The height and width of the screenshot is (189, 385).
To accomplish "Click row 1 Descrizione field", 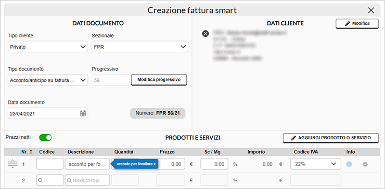I will tap(87, 164).
